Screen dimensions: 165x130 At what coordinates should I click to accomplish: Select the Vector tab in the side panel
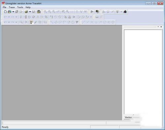click(x=128, y=117)
